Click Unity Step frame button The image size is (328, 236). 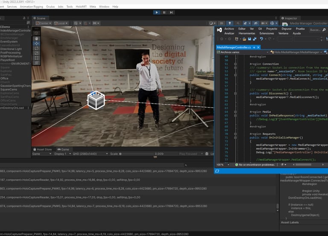click(x=171, y=12)
